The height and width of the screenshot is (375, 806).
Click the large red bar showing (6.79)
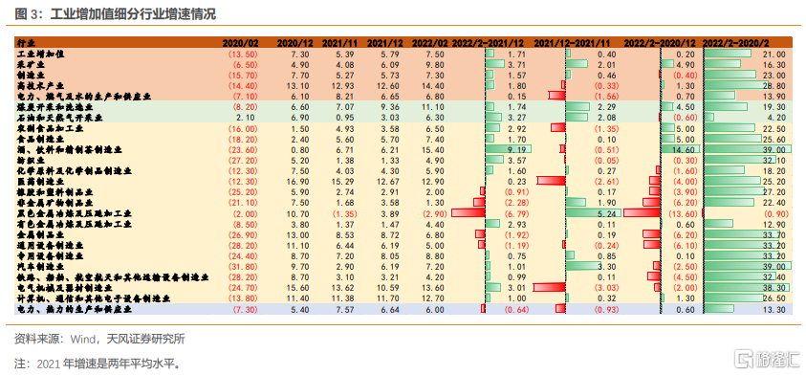tap(468, 213)
